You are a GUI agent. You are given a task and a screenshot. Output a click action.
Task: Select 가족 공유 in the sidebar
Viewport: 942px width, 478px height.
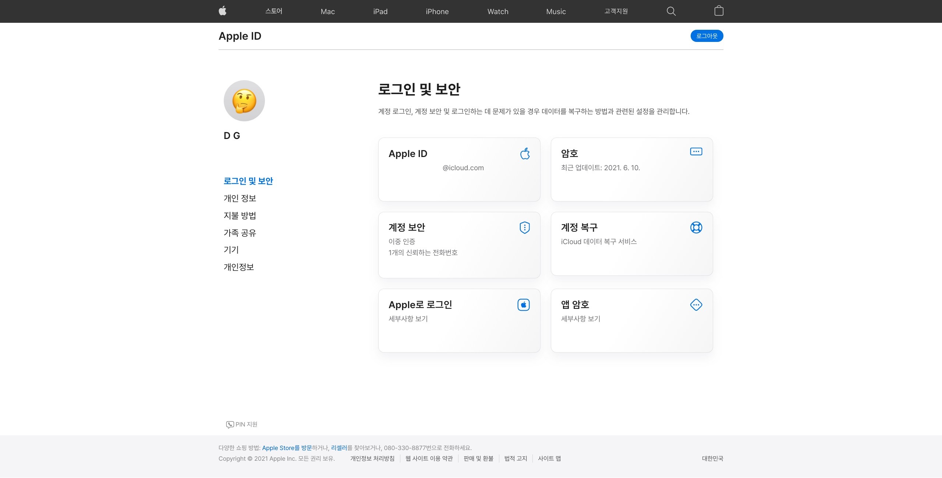(x=240, y=233)
